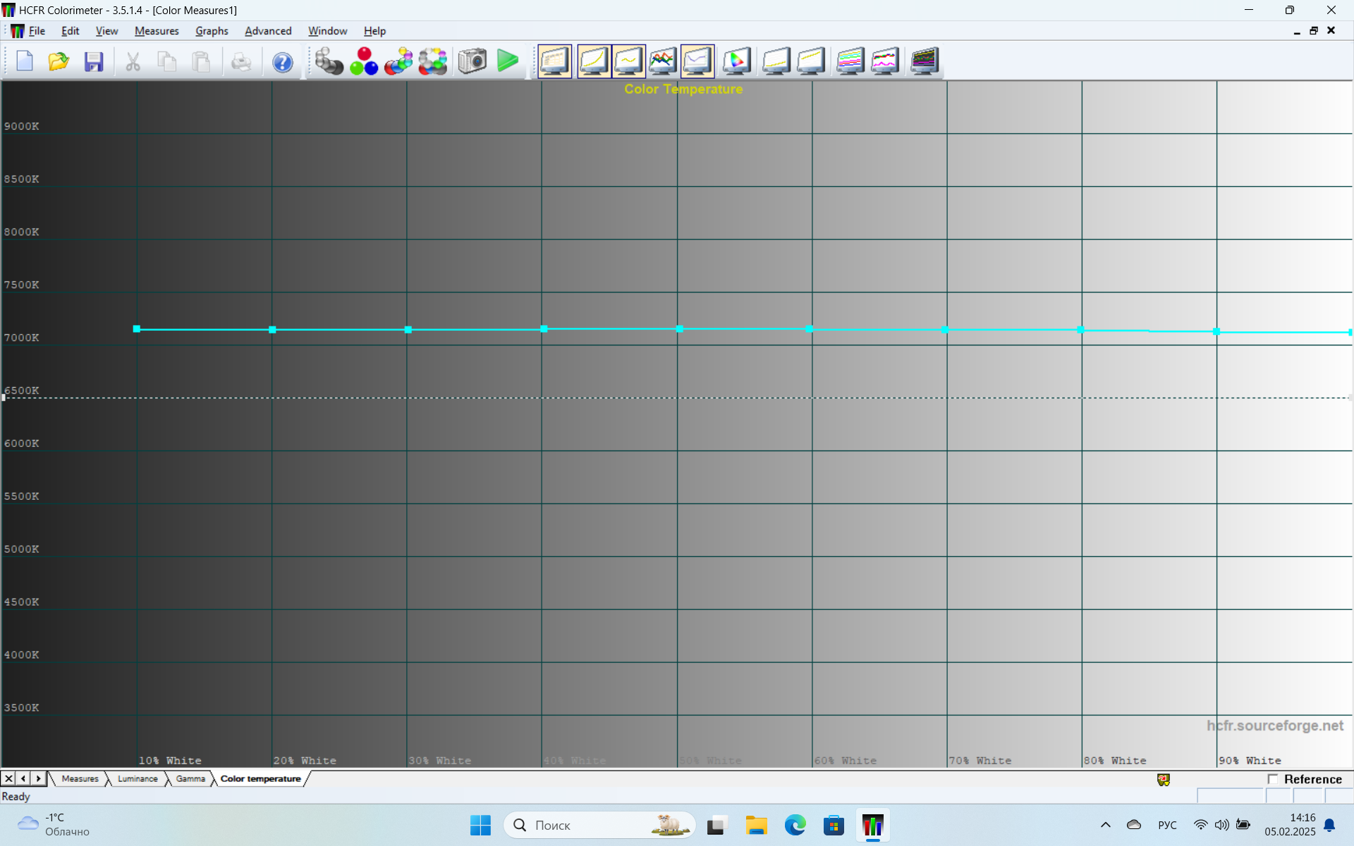
Task: Click the blue Help question mark icon
Action: point(282,62)
